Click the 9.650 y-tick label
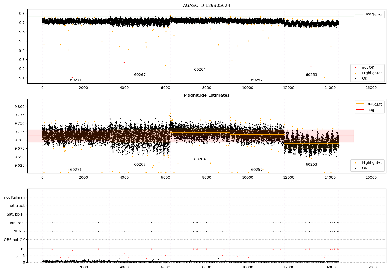Screen dimensions: 390x273 tap(20, 157)
